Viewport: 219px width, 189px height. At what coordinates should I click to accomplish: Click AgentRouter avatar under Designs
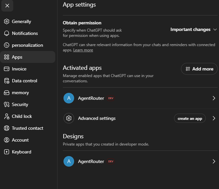[69, 161]
